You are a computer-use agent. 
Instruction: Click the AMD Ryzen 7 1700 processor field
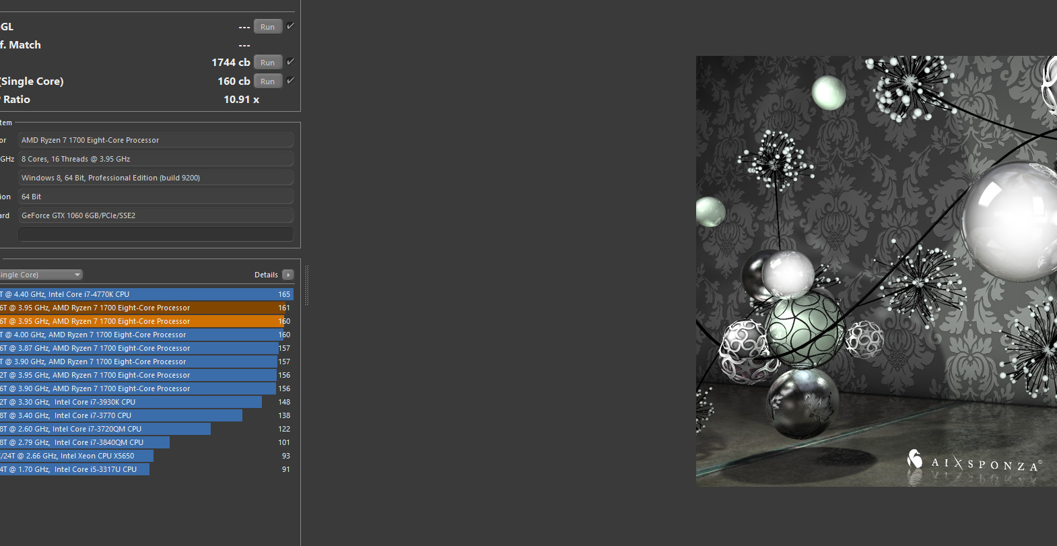click(x=156, y=140)
